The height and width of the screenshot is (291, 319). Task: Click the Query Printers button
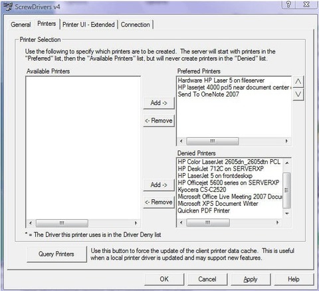pos(56,254)
